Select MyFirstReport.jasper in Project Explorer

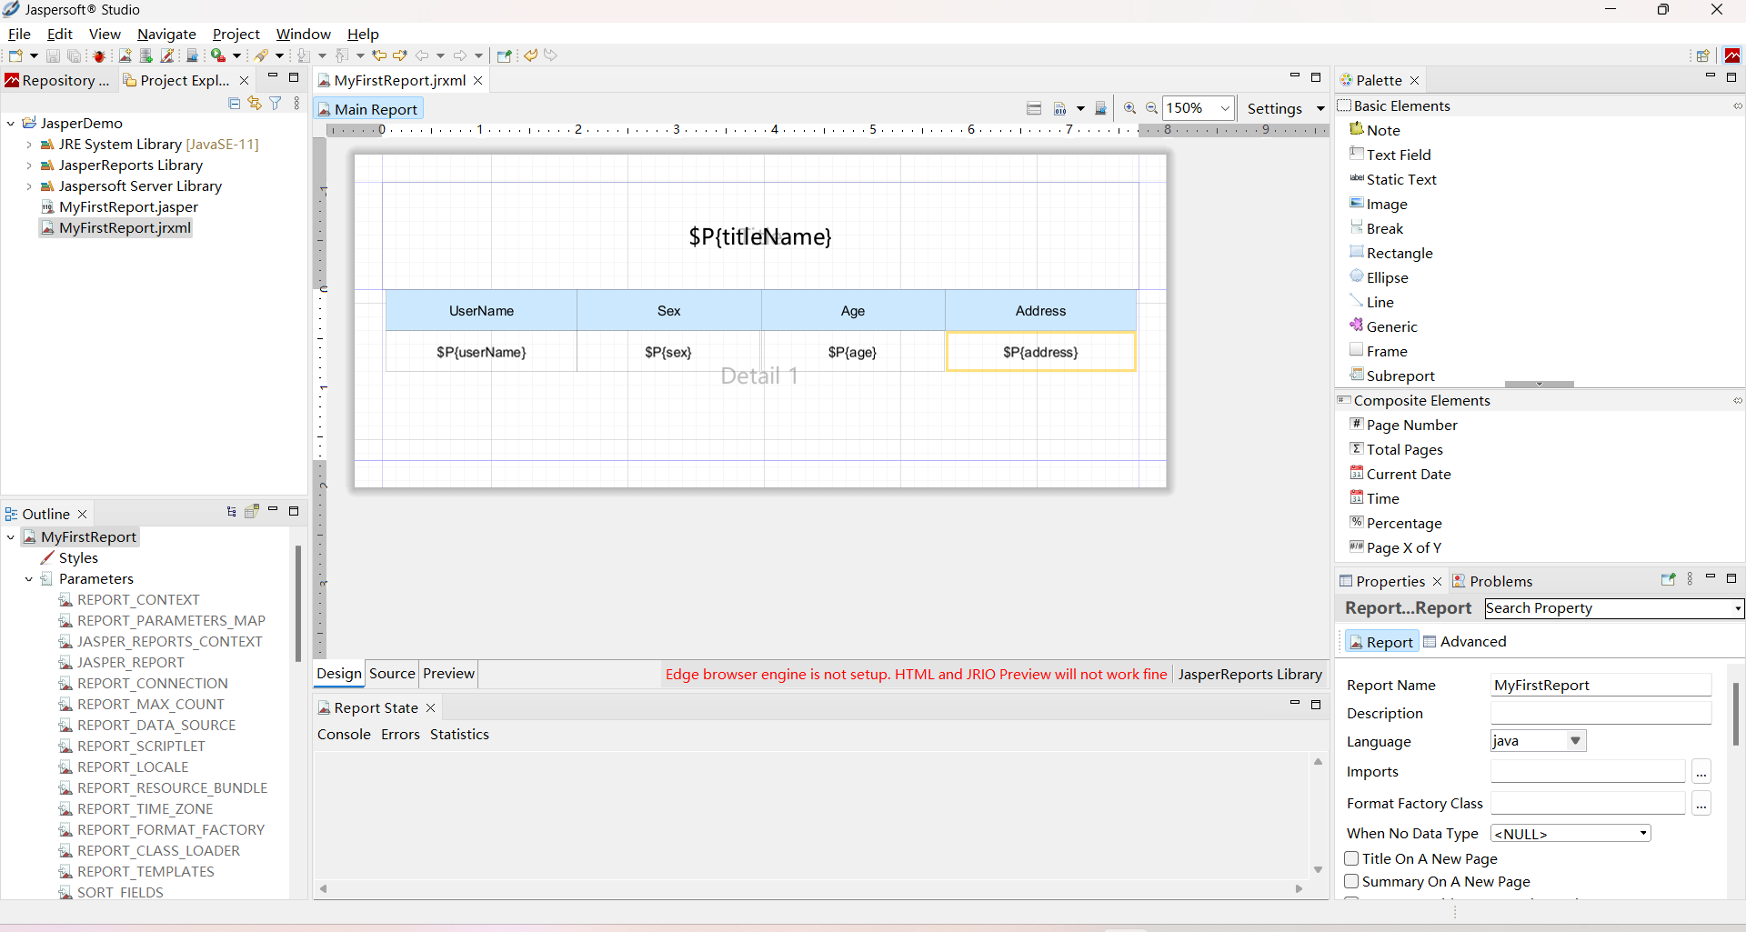[119, 206]
